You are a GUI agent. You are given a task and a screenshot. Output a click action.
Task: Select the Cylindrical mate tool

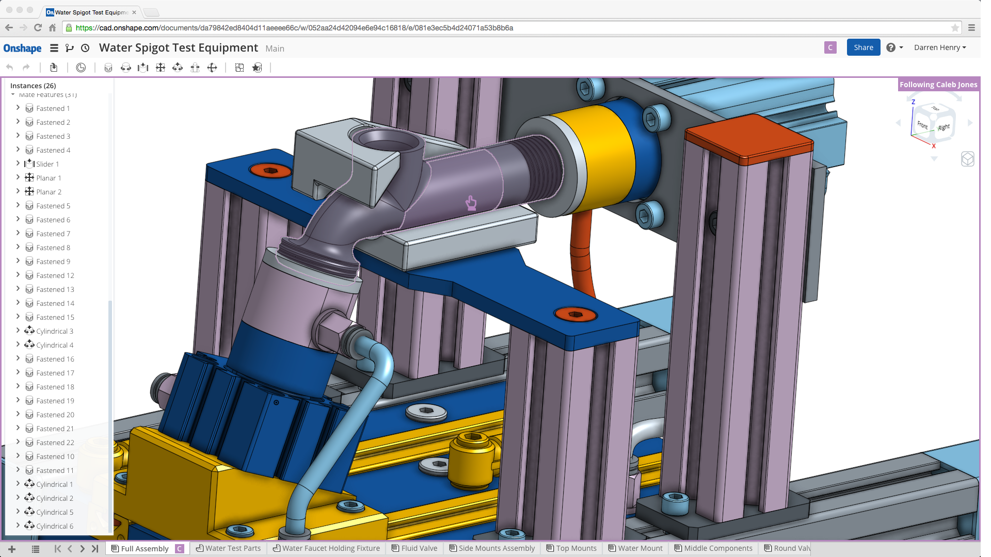click(178, 68)
